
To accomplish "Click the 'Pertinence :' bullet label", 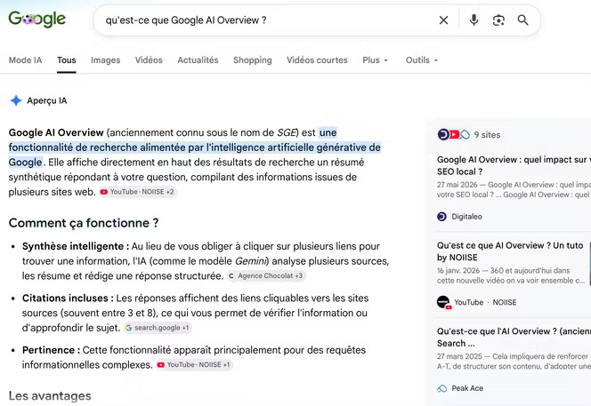I will [51, 350].
